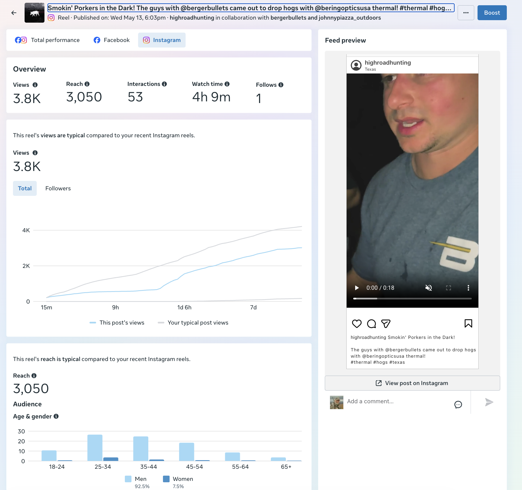Click the 25-34 men bar in chart

95,448
